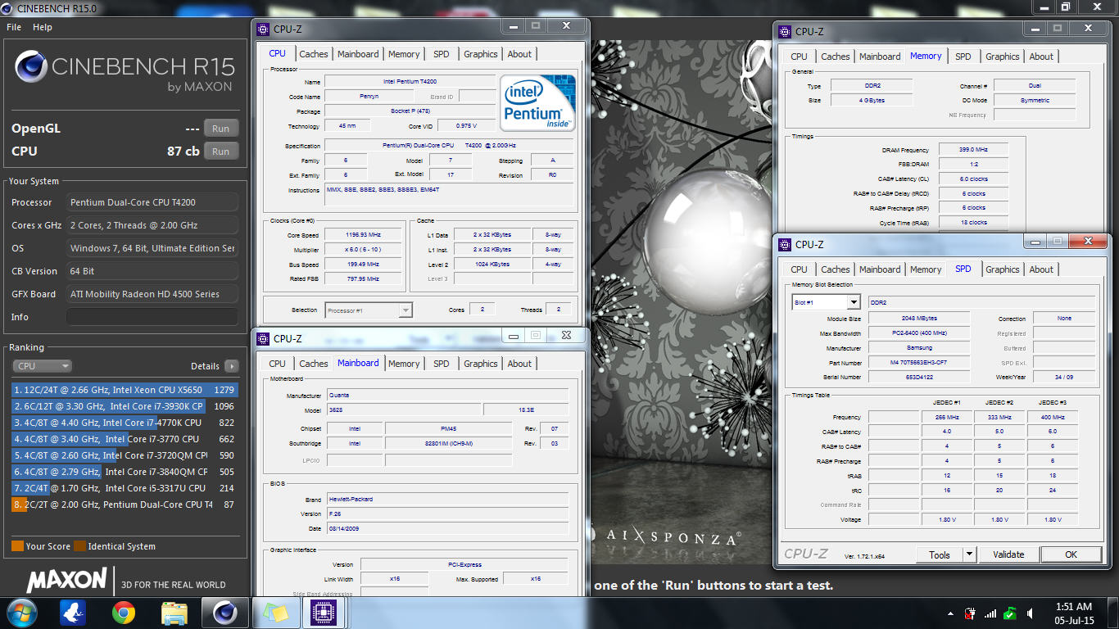Click the Hewlett-Packard BIOS brand field
Viewport: 1119px width, 629px height.
click(447, 499)
